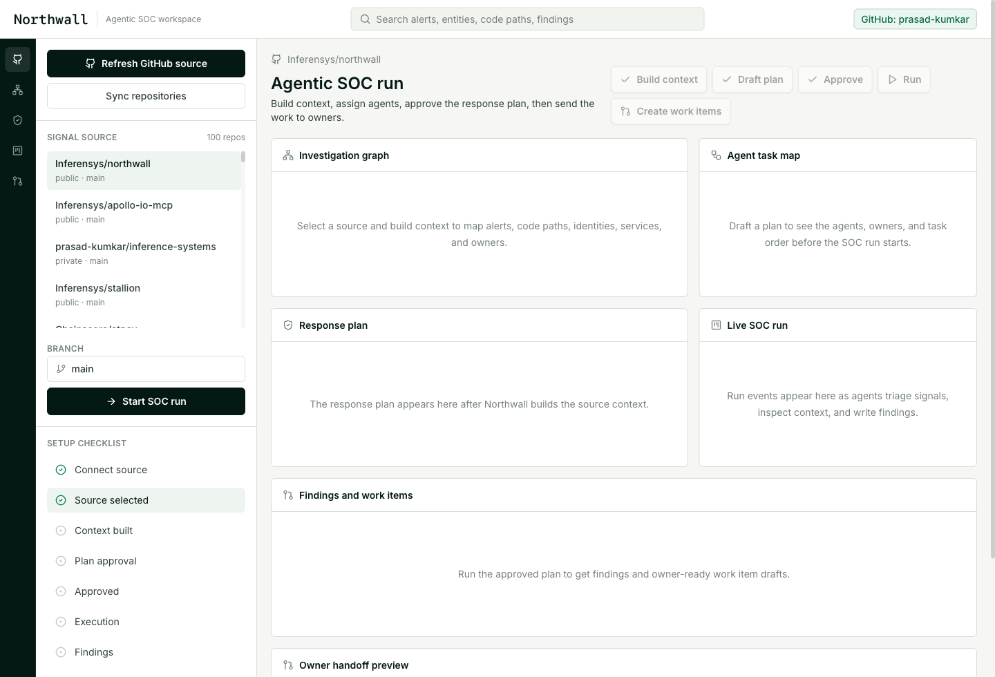The height and width of the screenshot is (677, 995).
Task: Click the Approved status circle
Action: [61, 591]
